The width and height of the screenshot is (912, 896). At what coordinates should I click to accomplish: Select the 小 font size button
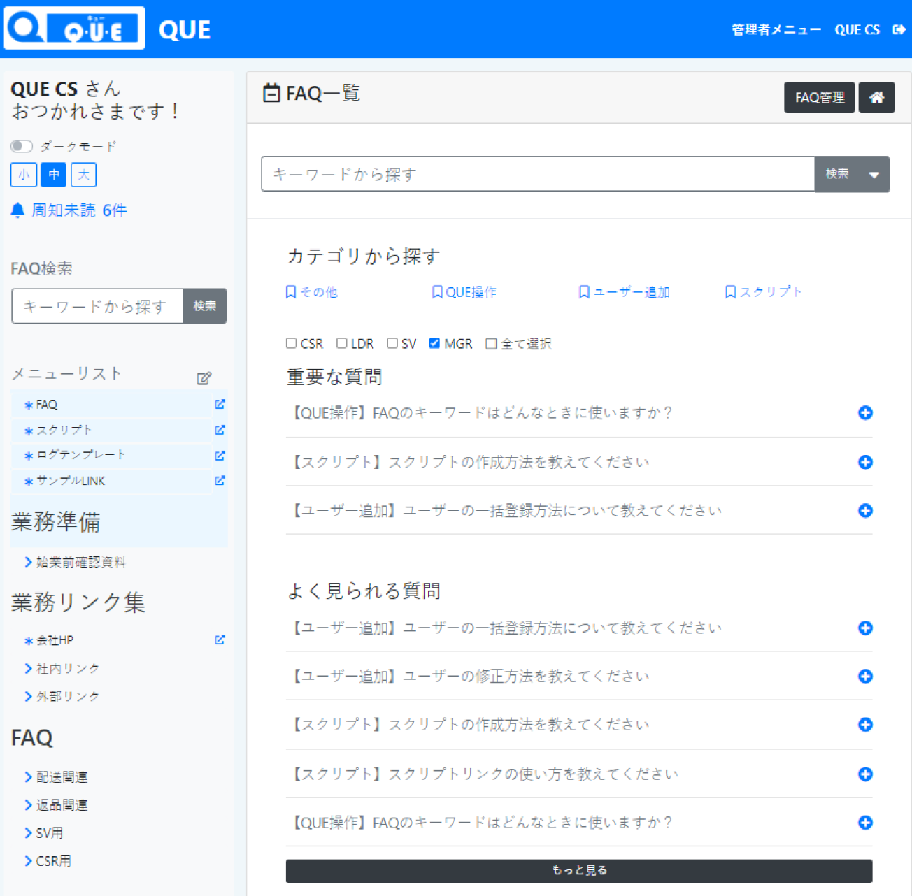tap(24, 175)
